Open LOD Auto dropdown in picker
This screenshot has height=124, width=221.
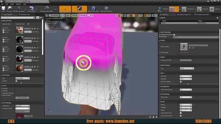(22, 78)
